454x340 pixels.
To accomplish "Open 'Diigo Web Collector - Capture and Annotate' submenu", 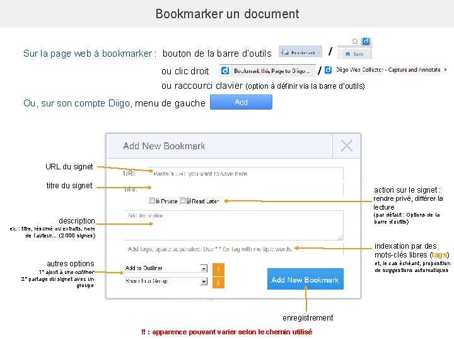I will tap(385, 70).
